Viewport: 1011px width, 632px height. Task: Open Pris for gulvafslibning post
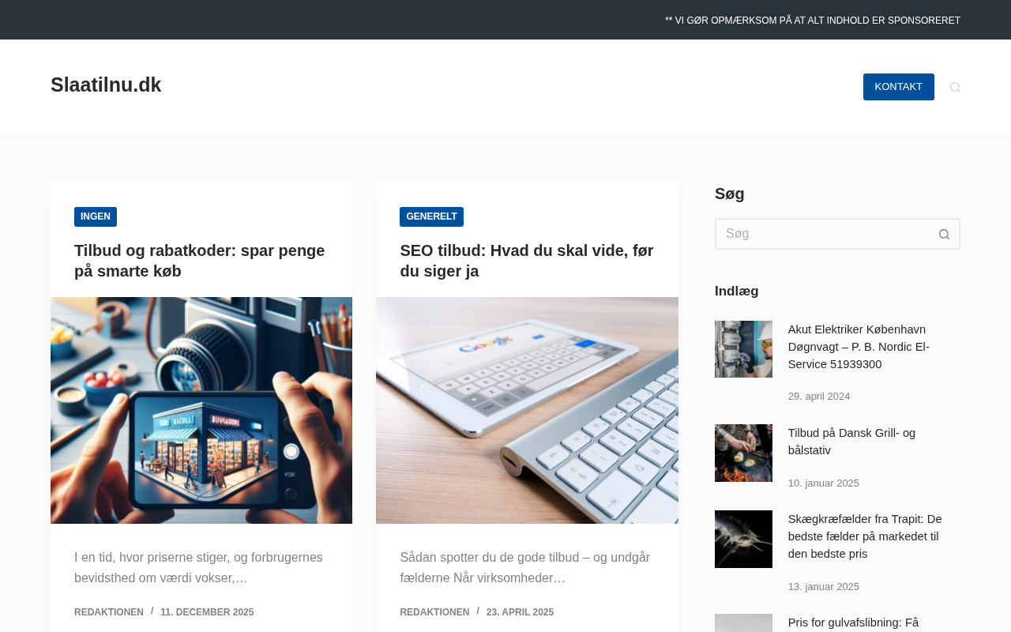[x=854, y=623]
